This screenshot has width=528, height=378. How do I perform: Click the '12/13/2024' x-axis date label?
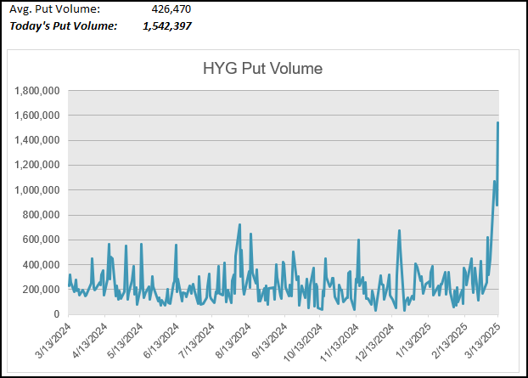click(x=374, y=342)
